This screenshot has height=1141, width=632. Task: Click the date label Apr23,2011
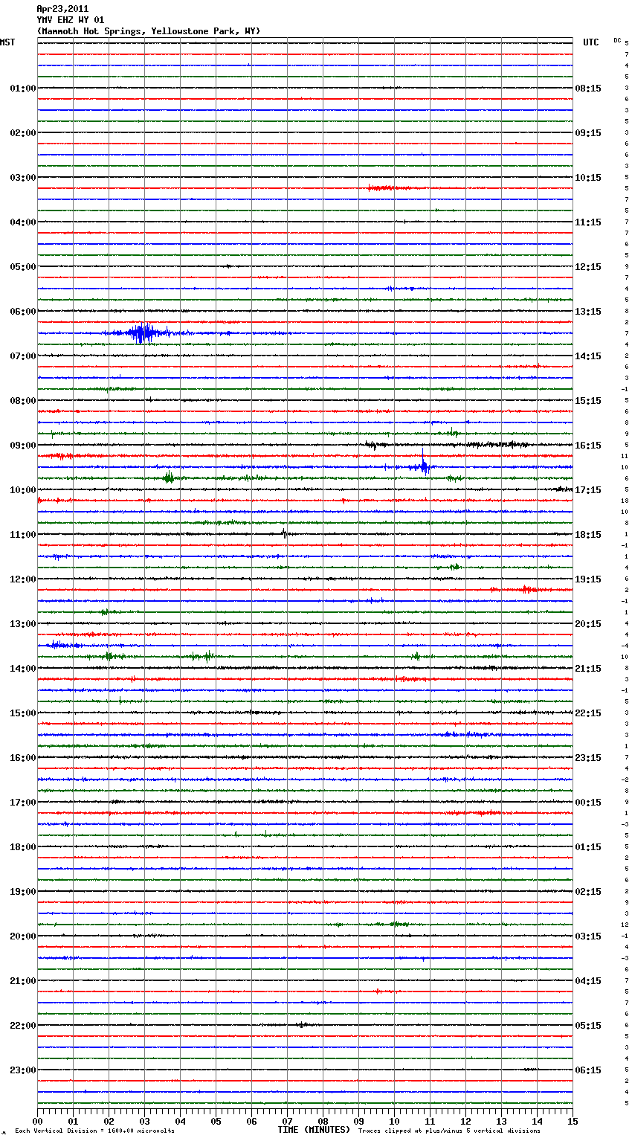pos(62,9)
